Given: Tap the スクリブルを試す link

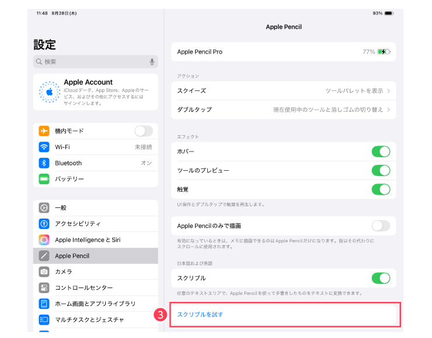Looking at the screenshot, I should 200,314.
